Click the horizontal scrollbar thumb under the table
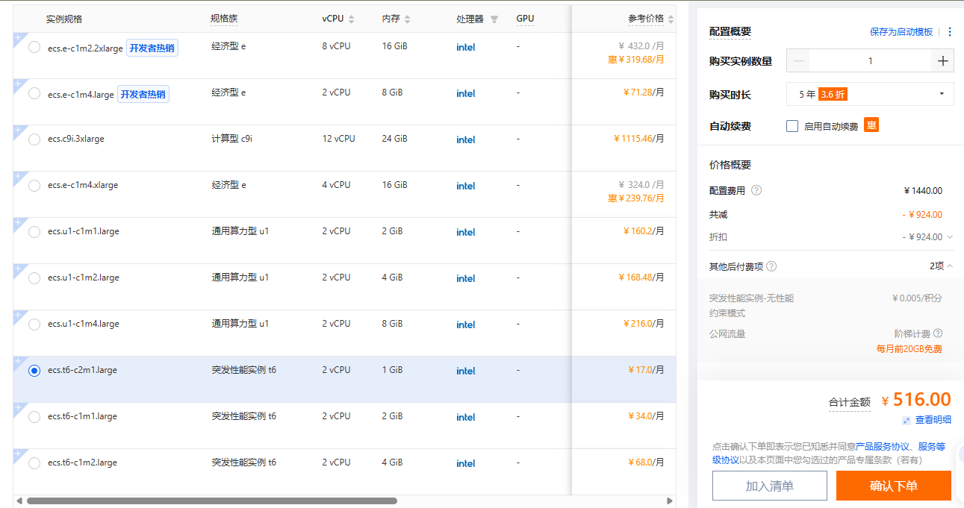Image resolution: width=964 pixels, height=508 pixels. [212, 501]
